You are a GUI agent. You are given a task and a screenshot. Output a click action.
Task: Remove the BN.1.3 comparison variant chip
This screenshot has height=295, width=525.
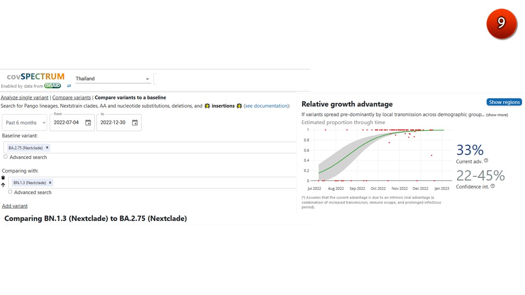coord(50,183)
